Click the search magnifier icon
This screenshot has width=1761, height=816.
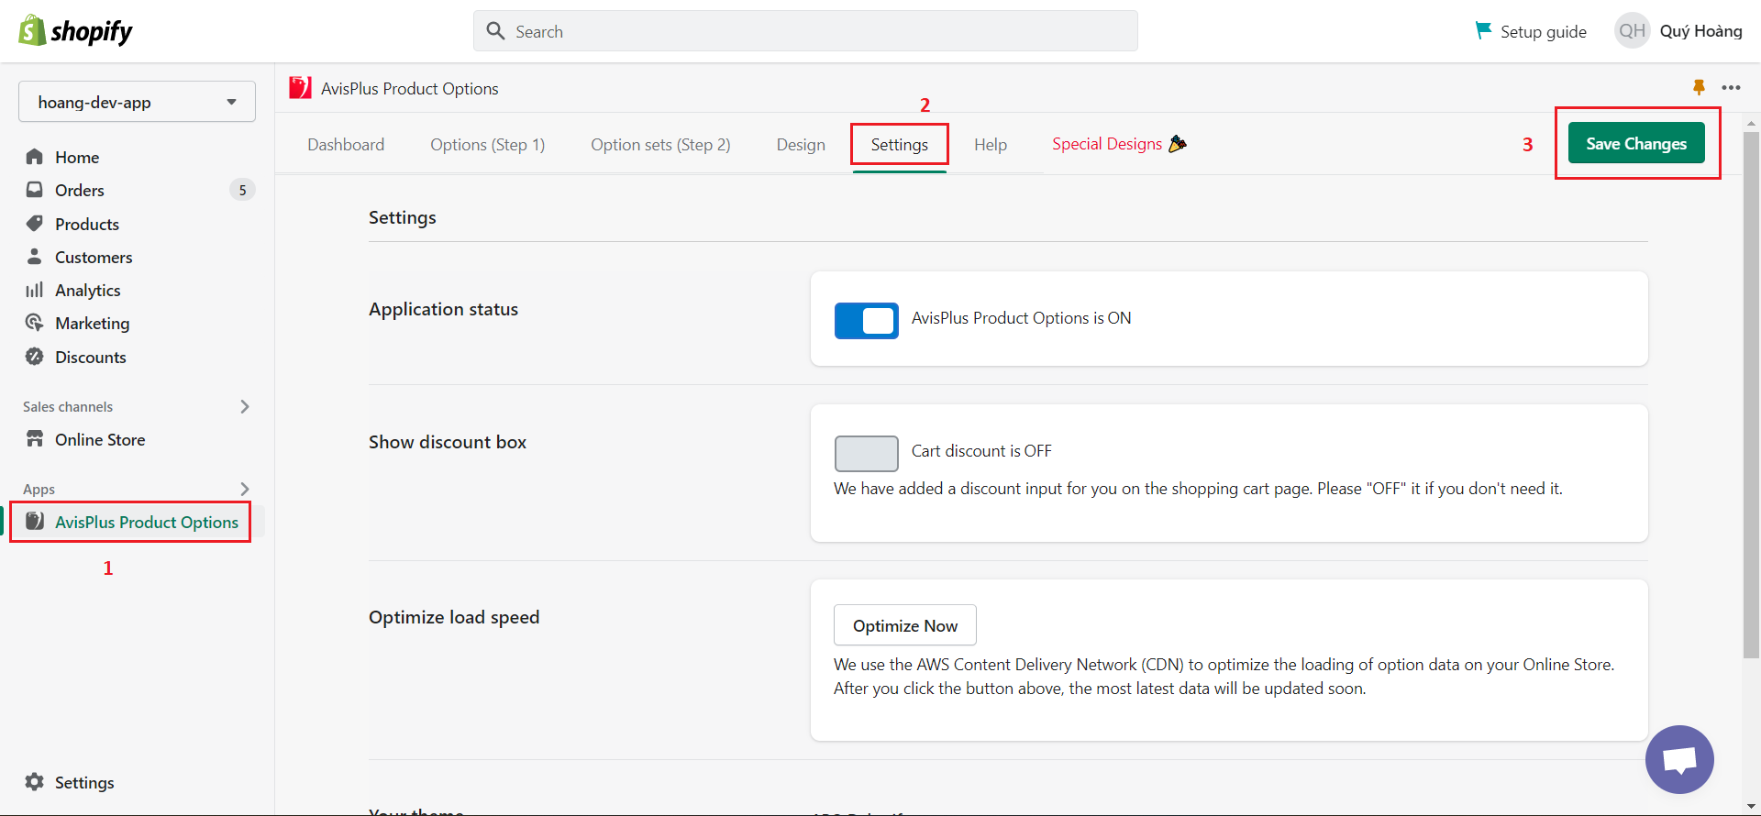(496, 31)
